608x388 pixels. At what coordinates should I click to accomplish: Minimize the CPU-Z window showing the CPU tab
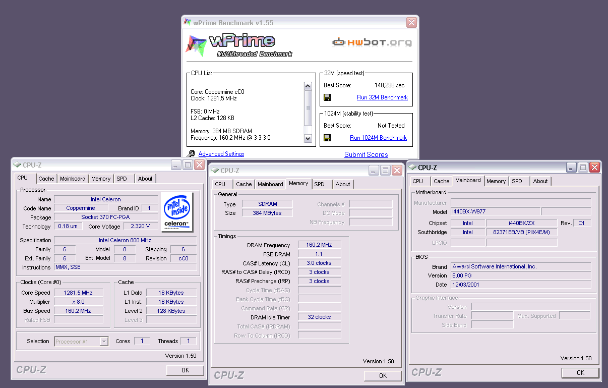tap(176, 165)
